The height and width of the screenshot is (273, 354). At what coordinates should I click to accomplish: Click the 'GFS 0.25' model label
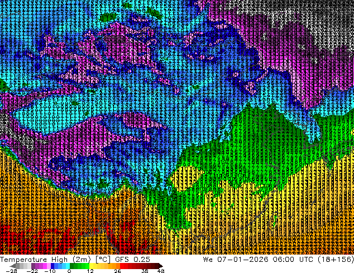(132, 260)
